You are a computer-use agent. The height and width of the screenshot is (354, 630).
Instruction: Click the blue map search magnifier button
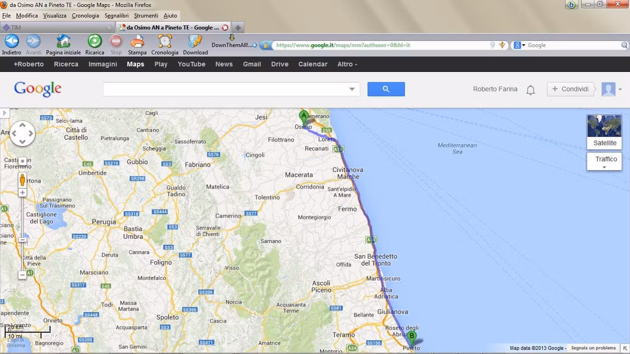point(386,89)
